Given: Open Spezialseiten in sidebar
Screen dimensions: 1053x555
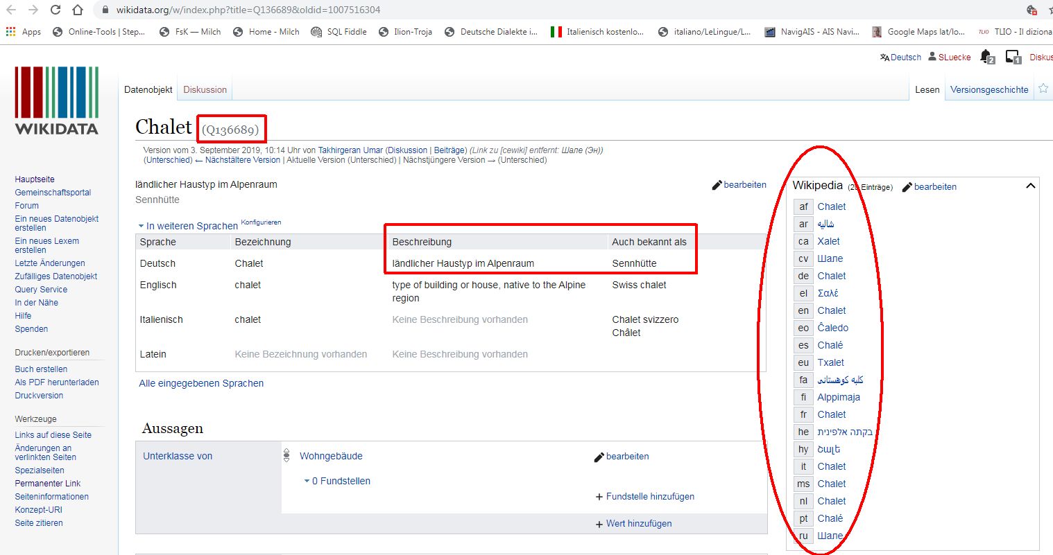Looking at the screenshot, I should click(40, 470).
